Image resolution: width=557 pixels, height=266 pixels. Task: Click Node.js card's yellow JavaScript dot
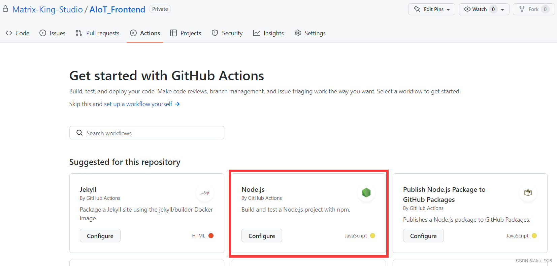(373, 235)
